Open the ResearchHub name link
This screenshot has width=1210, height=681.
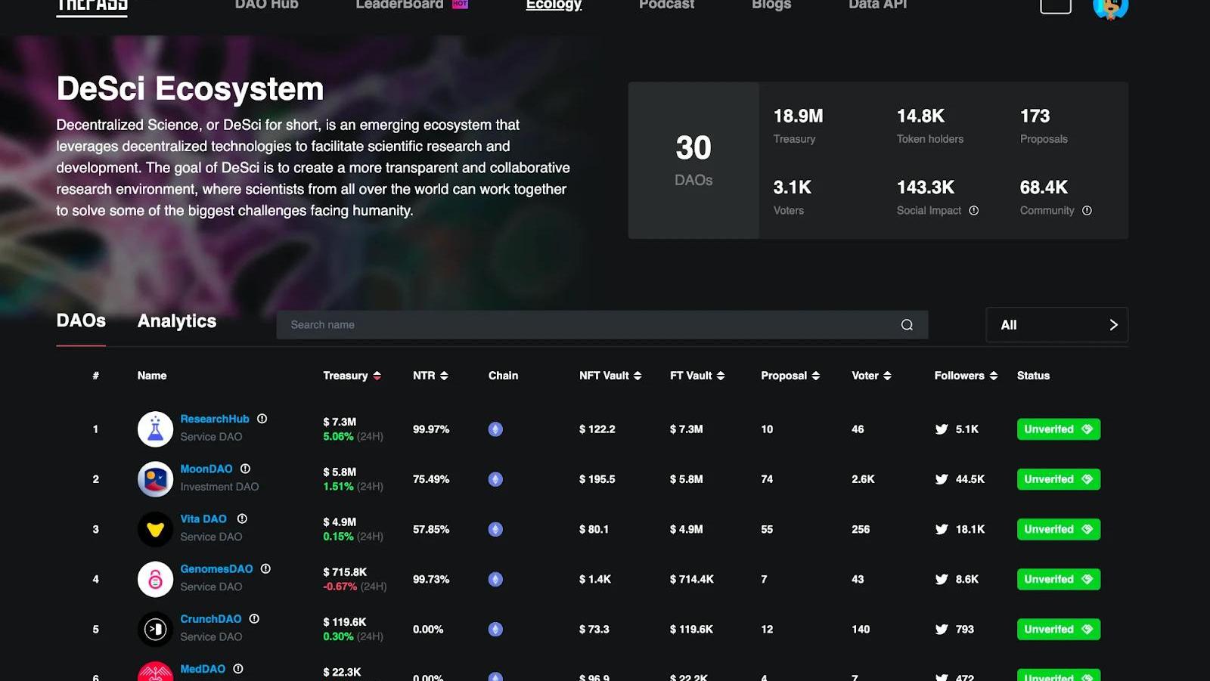(x=215, y=419)
